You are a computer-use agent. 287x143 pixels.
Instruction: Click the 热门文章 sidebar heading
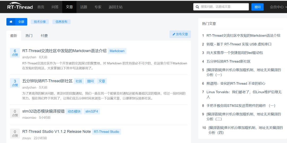(x=209, y=24)
